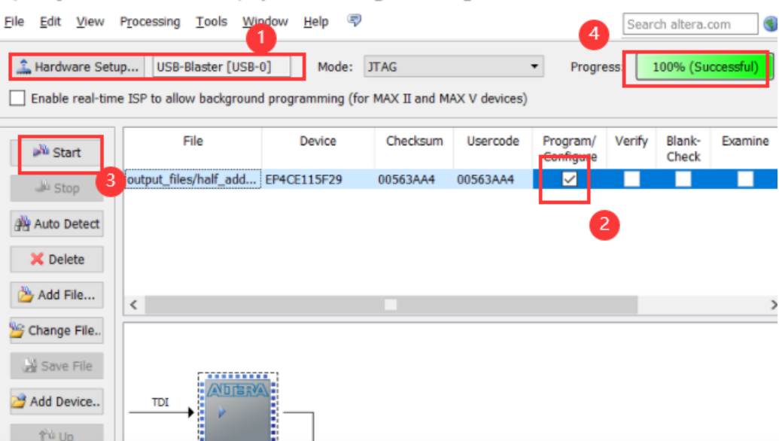Click the usercode cell 00563AA4
The width and height of the screenshot is (779, 441).
pyautogui.click(x=492, y=179)
